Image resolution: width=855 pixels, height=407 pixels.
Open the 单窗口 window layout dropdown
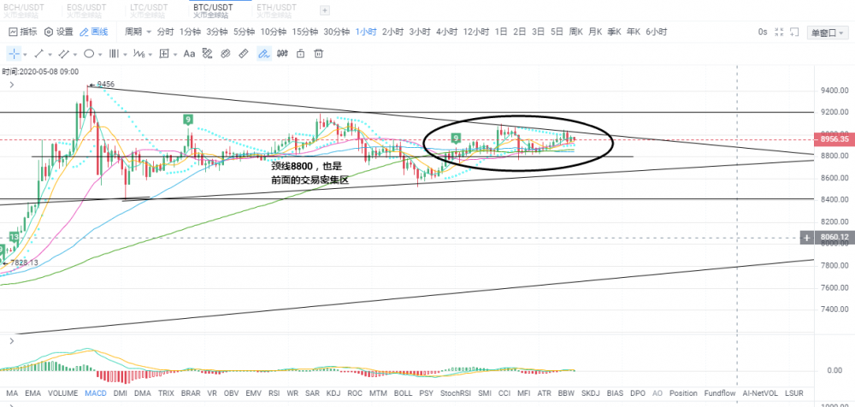(x=828, y=32)
